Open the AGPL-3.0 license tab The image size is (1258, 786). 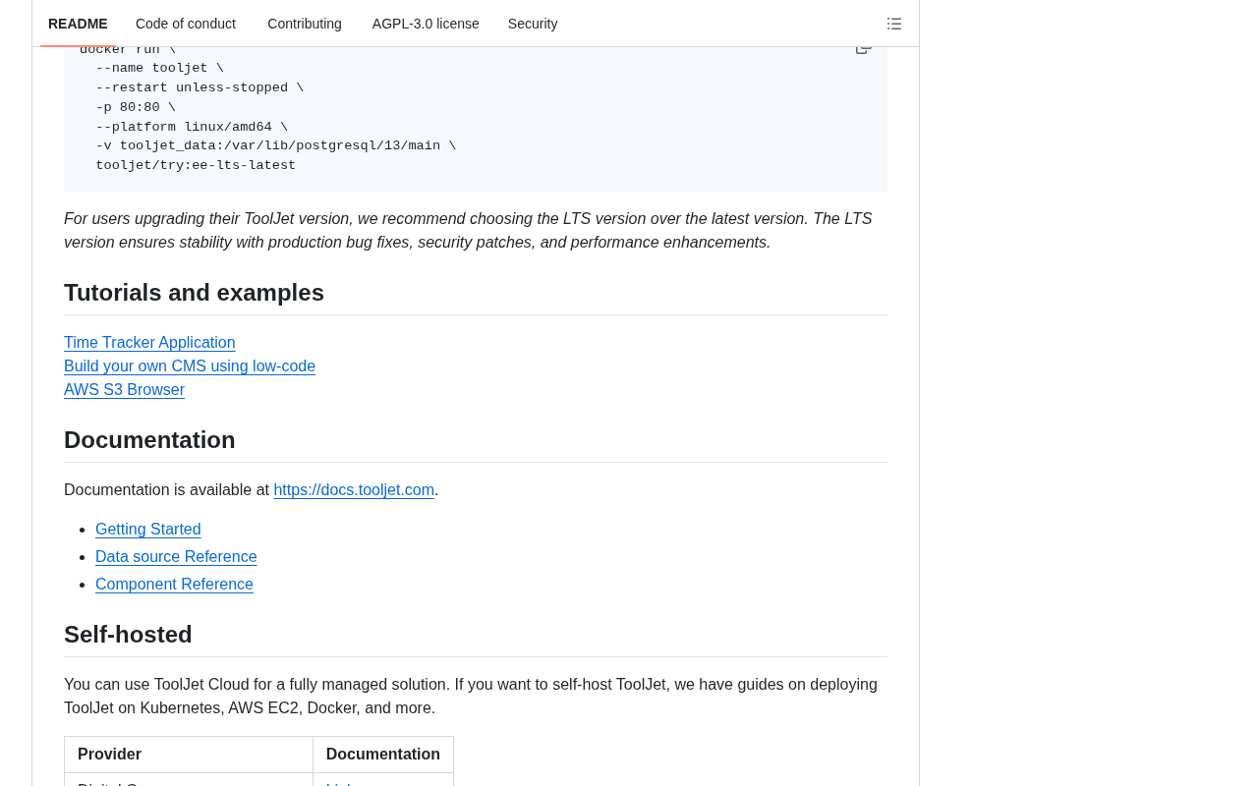(426, 24)
